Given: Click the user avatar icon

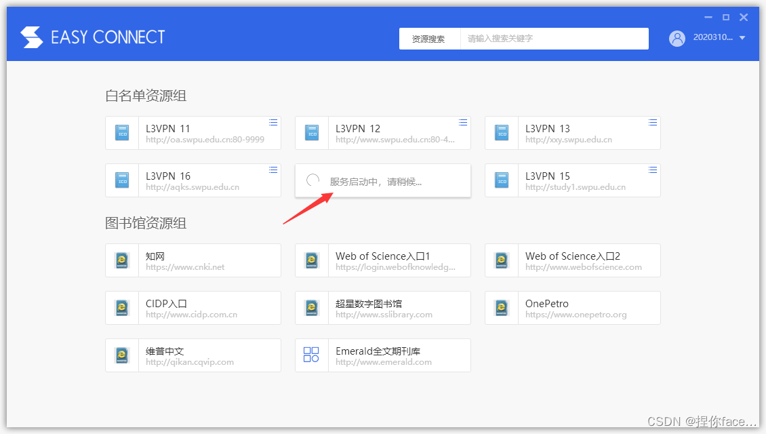Looking at the screenshot, I should 677,38.
